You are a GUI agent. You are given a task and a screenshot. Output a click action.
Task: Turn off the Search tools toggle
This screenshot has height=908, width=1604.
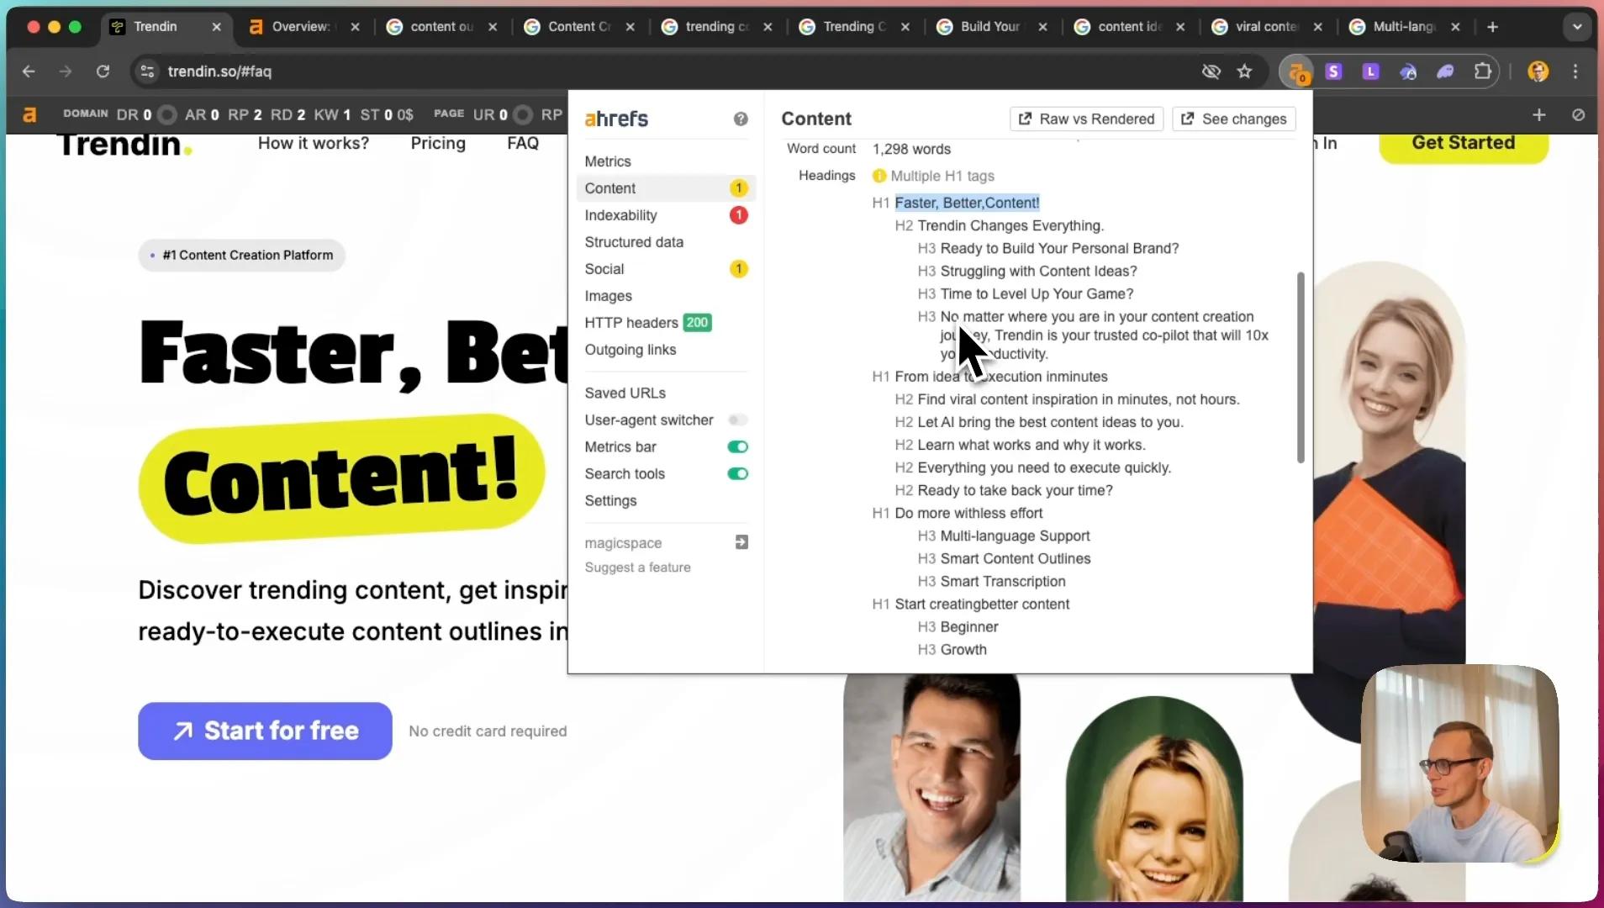(x=737, y=473)
